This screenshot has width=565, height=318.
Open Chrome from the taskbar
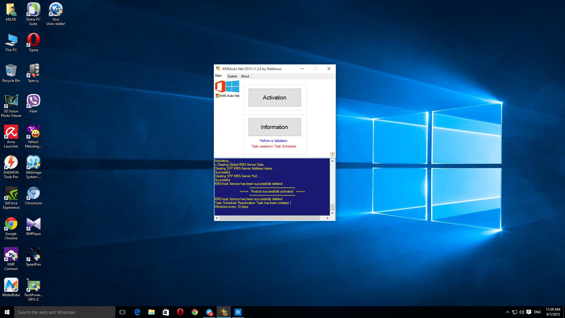(195, 312)
